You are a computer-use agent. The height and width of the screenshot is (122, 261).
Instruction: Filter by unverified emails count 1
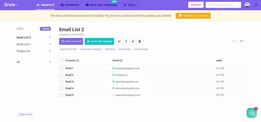[x=235, y=41]
